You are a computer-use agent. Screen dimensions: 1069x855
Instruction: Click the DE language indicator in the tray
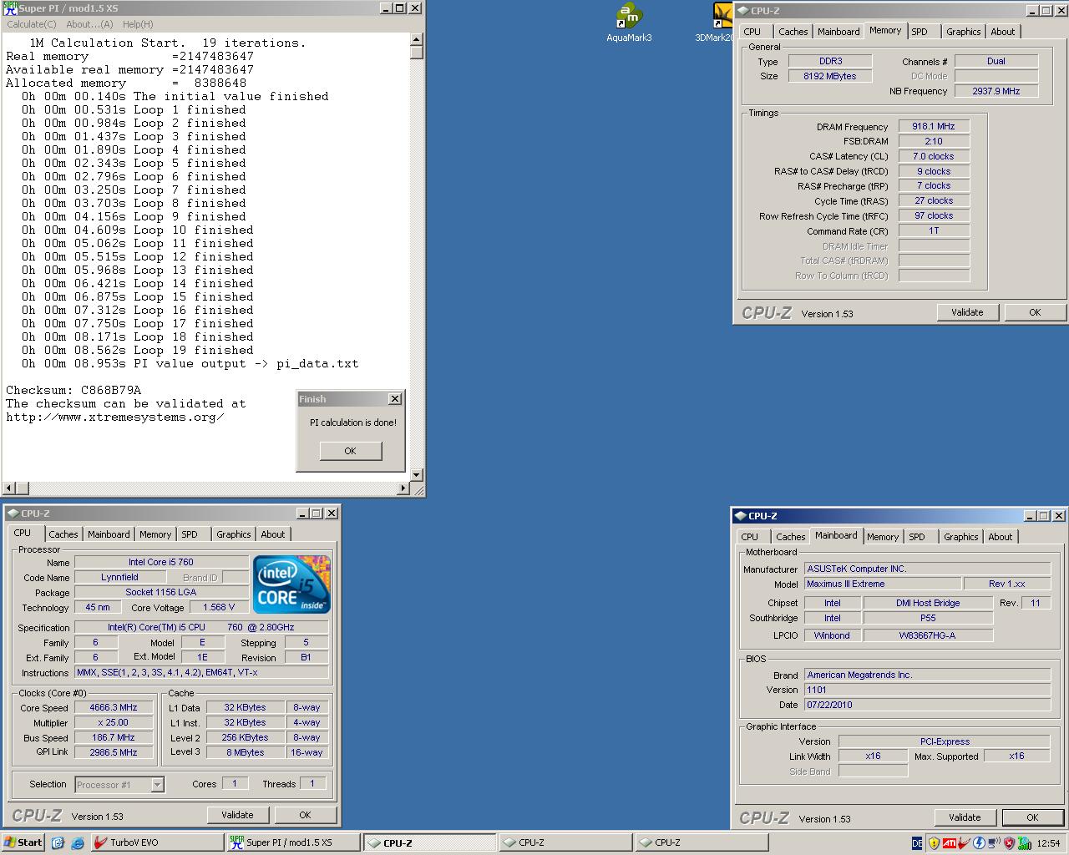pyautogui.click(x=917, y=843)
